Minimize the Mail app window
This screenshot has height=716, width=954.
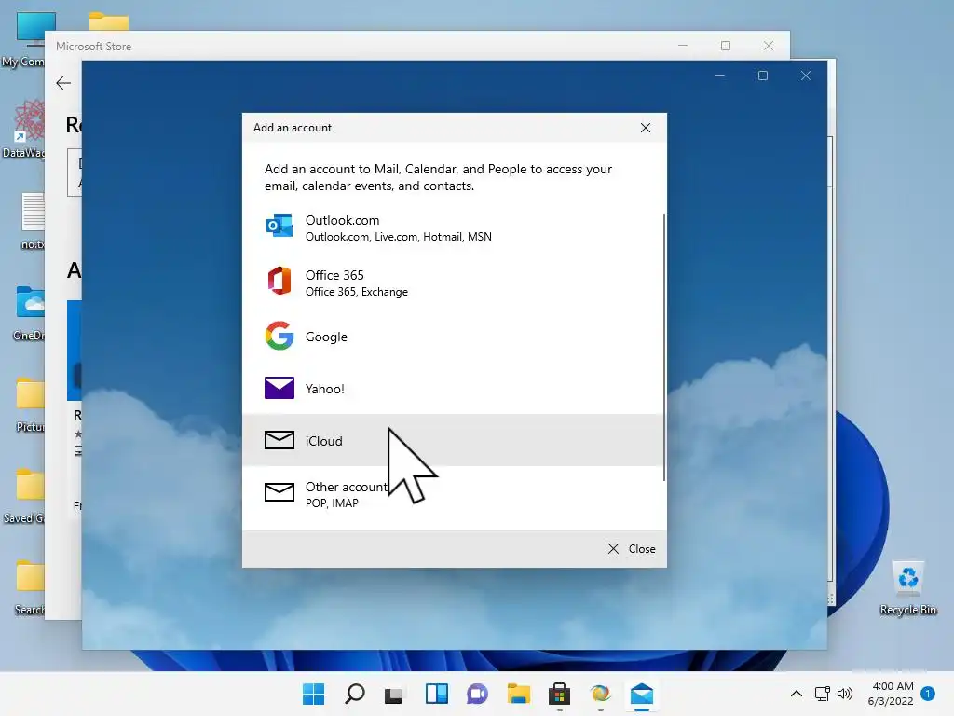(720, 76)
